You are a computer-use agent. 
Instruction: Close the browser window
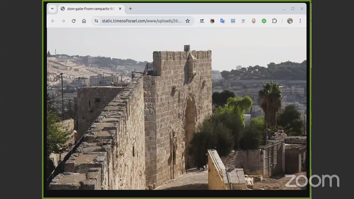[x=302, y=9]
